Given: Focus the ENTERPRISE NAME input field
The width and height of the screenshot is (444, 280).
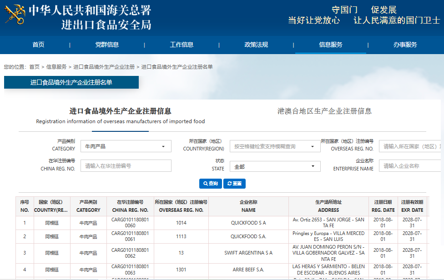Looking at the screenshot, I should point(411,166).
